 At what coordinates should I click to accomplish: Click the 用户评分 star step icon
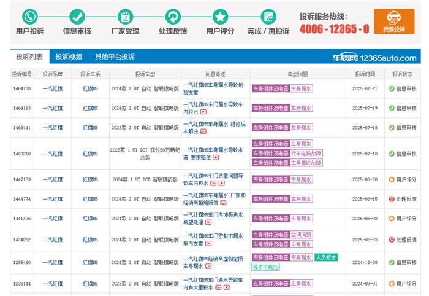(x=221, y=17)
